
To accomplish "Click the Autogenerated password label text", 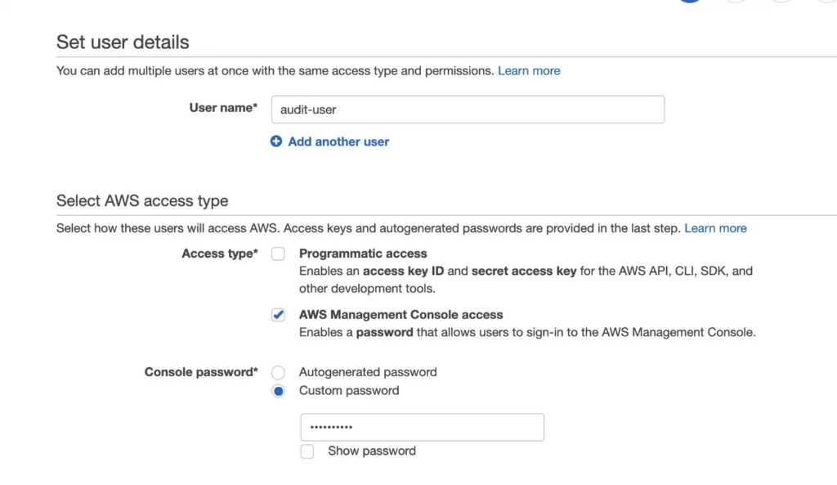I will (x=368, y=372).
